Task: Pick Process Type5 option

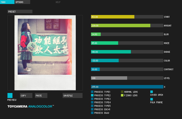Action: click(x=101, y=106)
